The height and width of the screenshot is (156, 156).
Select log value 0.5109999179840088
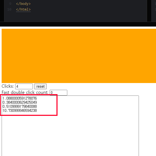click(20, 106)
